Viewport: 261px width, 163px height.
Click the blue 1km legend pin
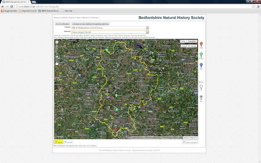pos(201,65)
